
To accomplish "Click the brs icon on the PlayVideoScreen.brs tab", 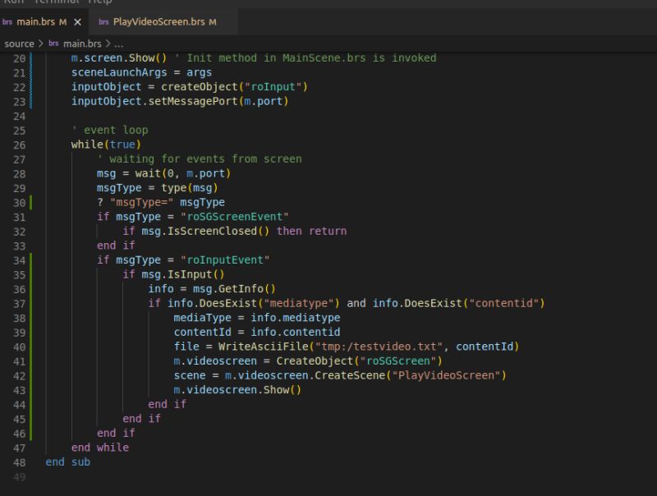I will (x=103, y=23).
